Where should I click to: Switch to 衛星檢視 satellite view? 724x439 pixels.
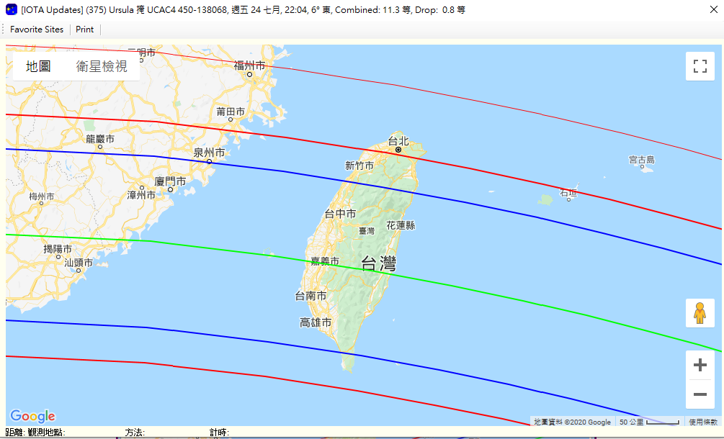coord(102,66)
